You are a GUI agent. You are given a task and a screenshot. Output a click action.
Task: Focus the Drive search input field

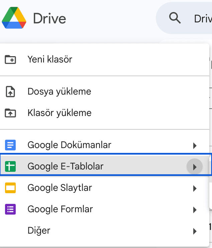click(184, 18)
